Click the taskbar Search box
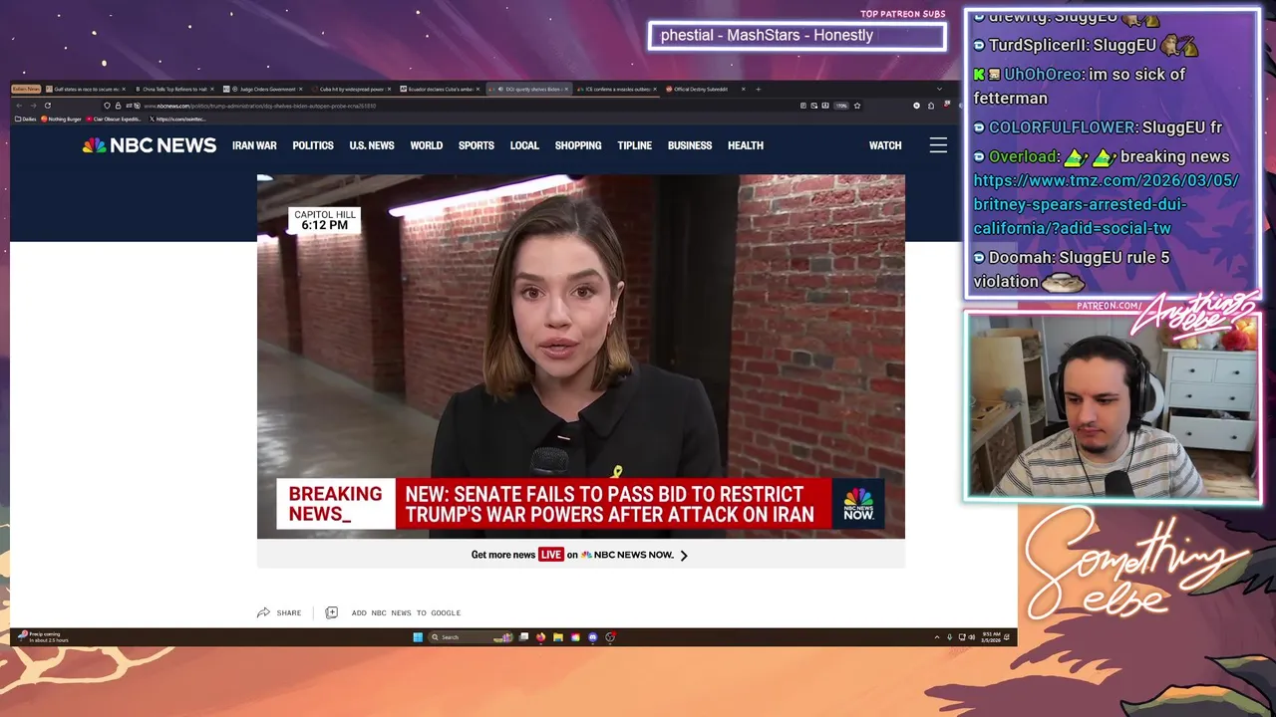This screenshot has height=717, width=1276. (471, 637)
